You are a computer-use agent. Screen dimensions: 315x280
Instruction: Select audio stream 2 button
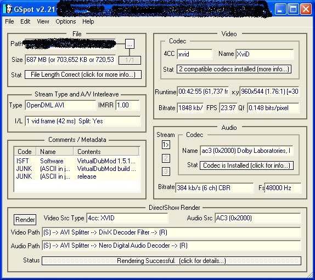coord(166,158)
